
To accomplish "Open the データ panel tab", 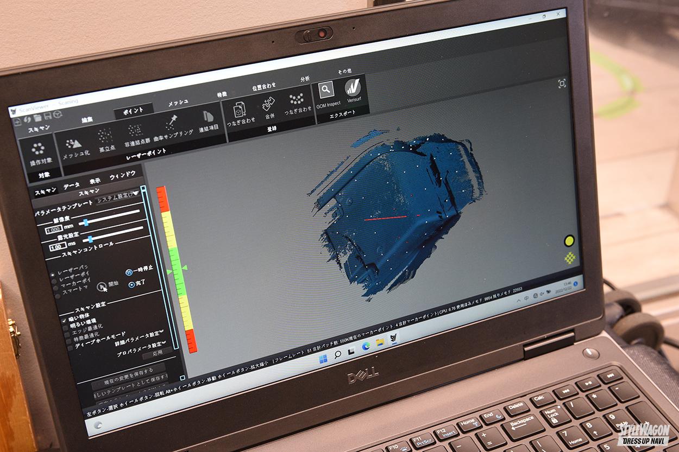I will point(71,186).
